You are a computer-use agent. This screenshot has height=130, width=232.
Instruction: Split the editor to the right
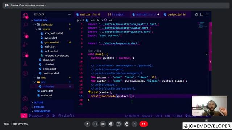(x=202, y=14)
